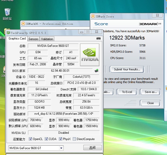Click the actual GPU clock 700 MHz
Viewport: 167px width, 155px height.
coord(35,120)
